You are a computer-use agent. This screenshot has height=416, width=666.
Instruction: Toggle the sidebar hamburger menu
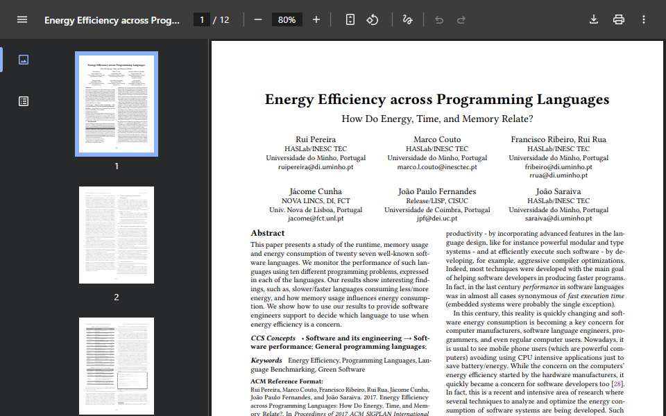22,20
